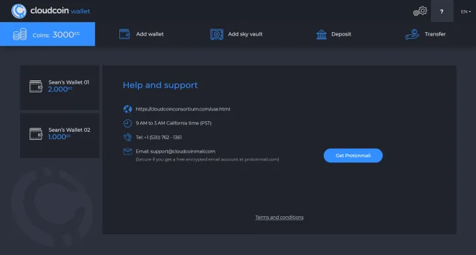Choose Add sky vault label

pyautogui.click(x=245, y=34)
